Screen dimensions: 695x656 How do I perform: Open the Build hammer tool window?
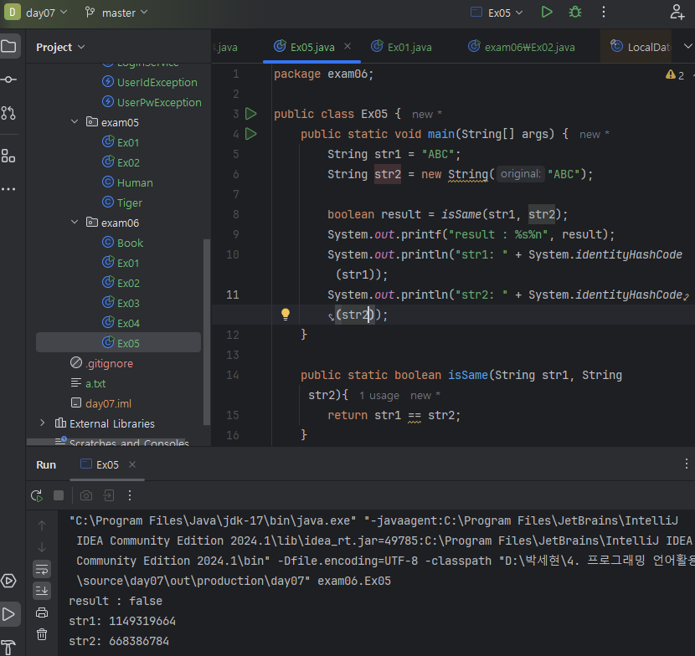[8, 647]
